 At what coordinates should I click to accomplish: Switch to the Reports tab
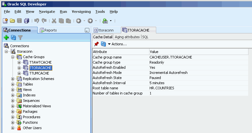click(48, 30)
